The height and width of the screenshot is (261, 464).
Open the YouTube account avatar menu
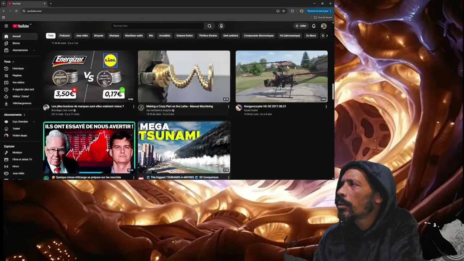tap(324, 26)
